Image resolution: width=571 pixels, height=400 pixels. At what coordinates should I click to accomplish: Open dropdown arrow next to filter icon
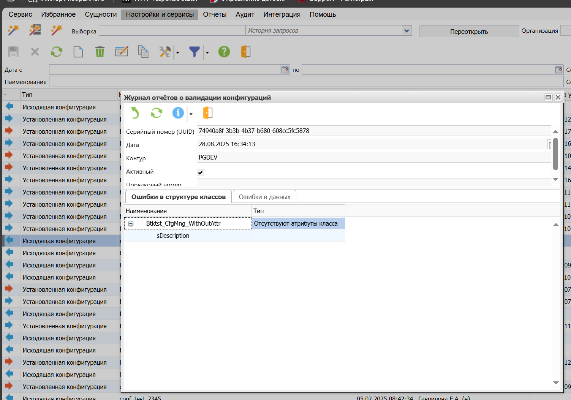[x=207, y=52]
